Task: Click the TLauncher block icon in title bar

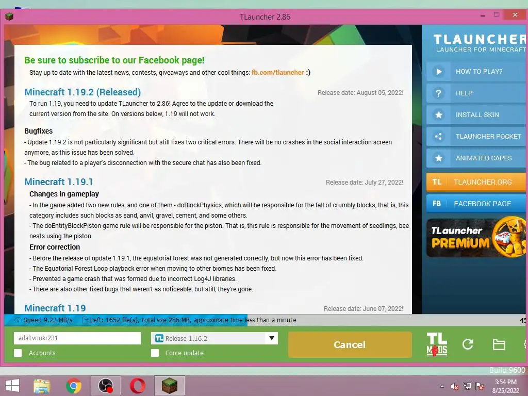Action: [9, 16]
